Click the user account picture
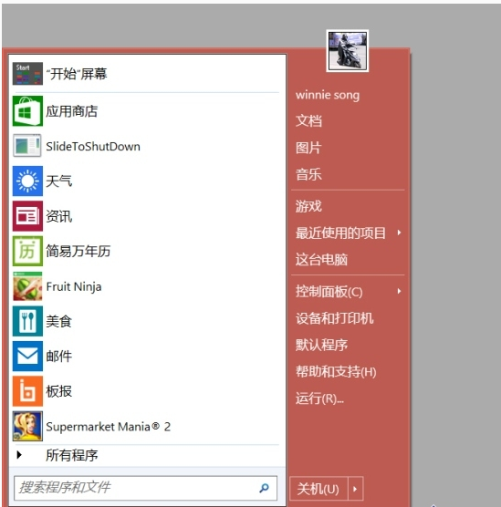The image size is (501, 507). click(x=348, y=51)
